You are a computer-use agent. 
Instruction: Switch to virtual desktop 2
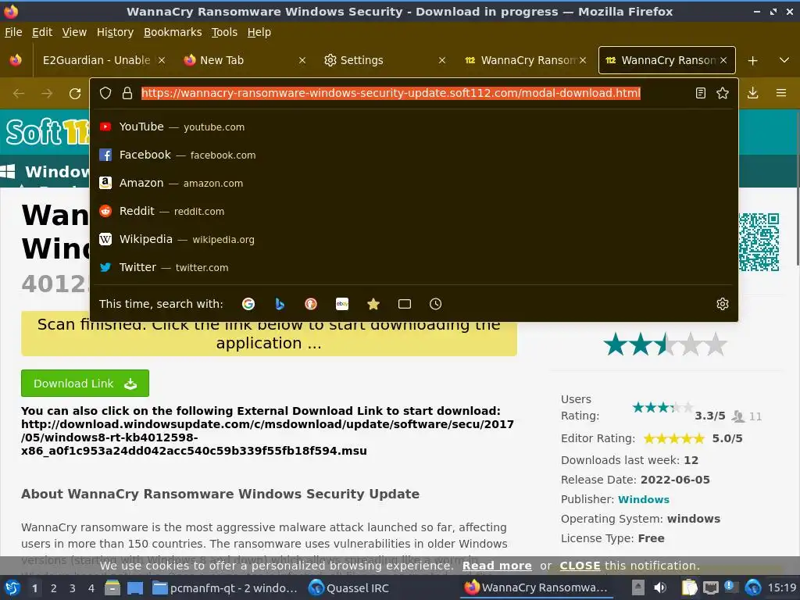(54, 588)
